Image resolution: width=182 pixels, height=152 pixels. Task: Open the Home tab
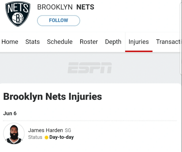pyautogui.click(x=10, y=42)
